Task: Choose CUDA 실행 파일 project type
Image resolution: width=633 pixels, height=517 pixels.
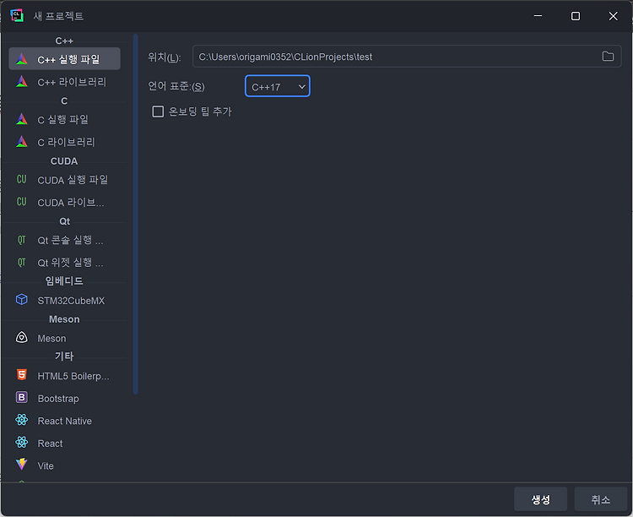Action: (x=65, y=179)
